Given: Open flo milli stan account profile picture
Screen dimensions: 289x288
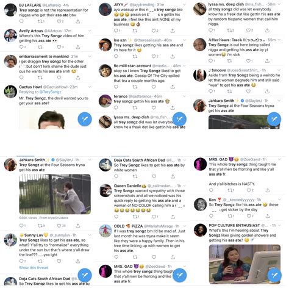Looking at the screenshot, I should pyautogui.click(x=105, y=71).
